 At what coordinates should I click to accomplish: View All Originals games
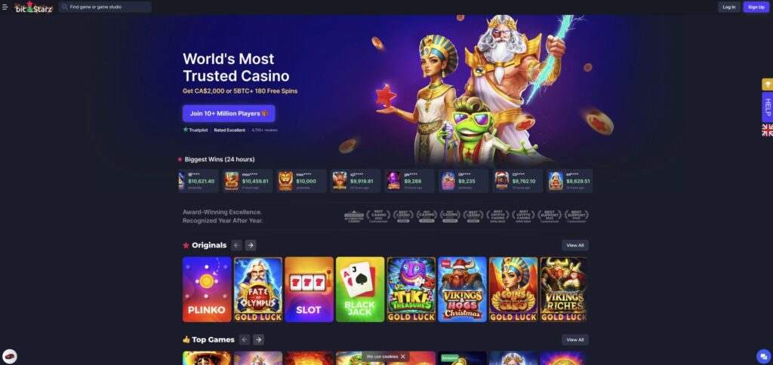[574, 245]
